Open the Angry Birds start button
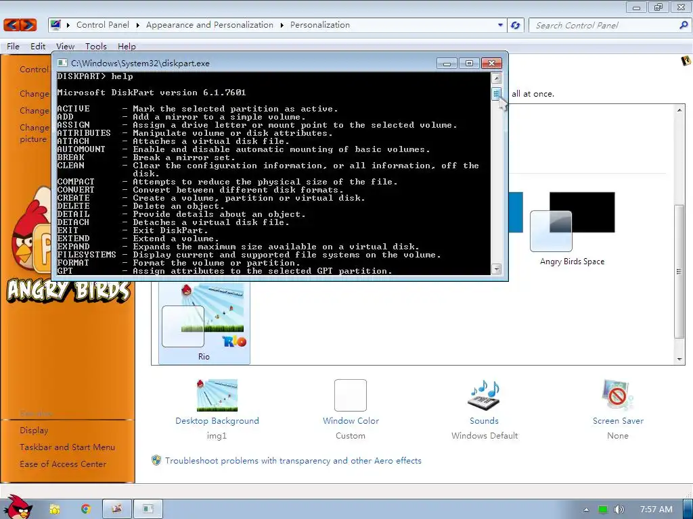This screenshot has width=693, height=519. pyautogui.click(x=18, y=508)
